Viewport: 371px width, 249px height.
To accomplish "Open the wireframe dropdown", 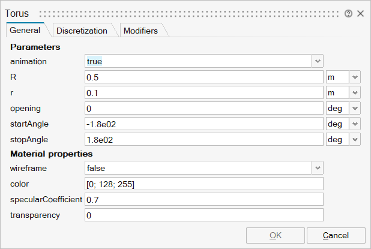I will coord(318,169).
